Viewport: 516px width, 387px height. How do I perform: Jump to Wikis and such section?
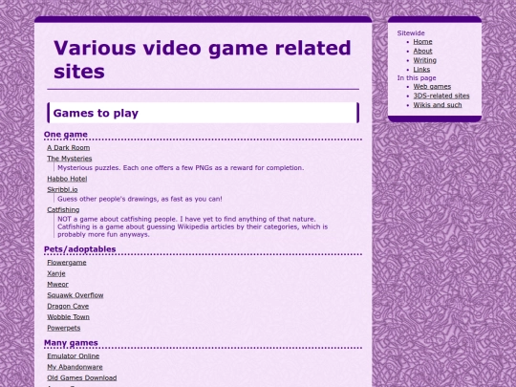point(438,105)
